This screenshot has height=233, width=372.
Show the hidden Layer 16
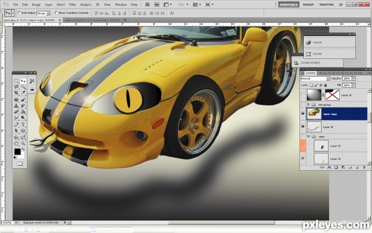[303, 95]
